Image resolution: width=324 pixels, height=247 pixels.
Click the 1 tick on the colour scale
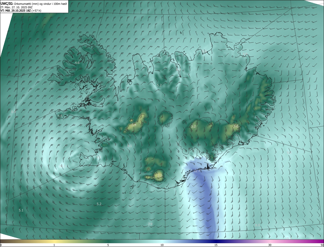click(54, 245)
